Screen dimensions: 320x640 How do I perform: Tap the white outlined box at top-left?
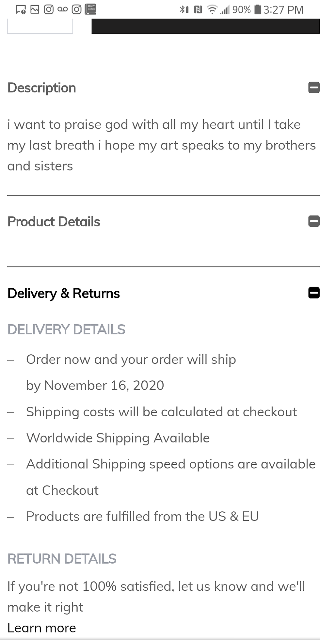pos(40,26)
